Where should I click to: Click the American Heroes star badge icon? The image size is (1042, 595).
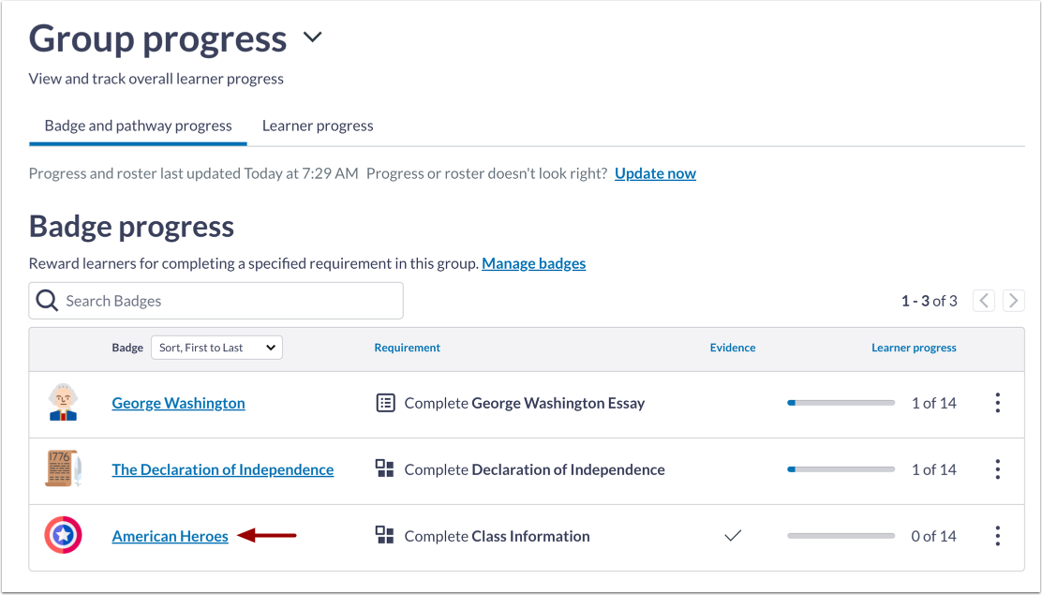63,536
